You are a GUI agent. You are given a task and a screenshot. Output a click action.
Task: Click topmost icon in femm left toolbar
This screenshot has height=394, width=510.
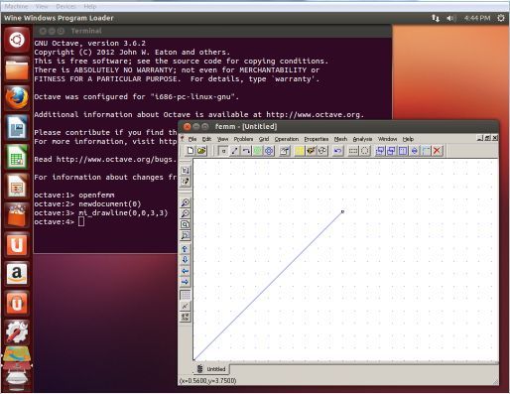(x=186, y=170)
